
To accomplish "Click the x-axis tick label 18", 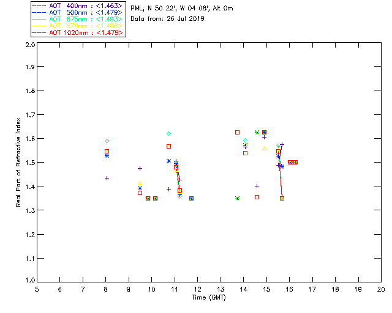I will [335, 289].
